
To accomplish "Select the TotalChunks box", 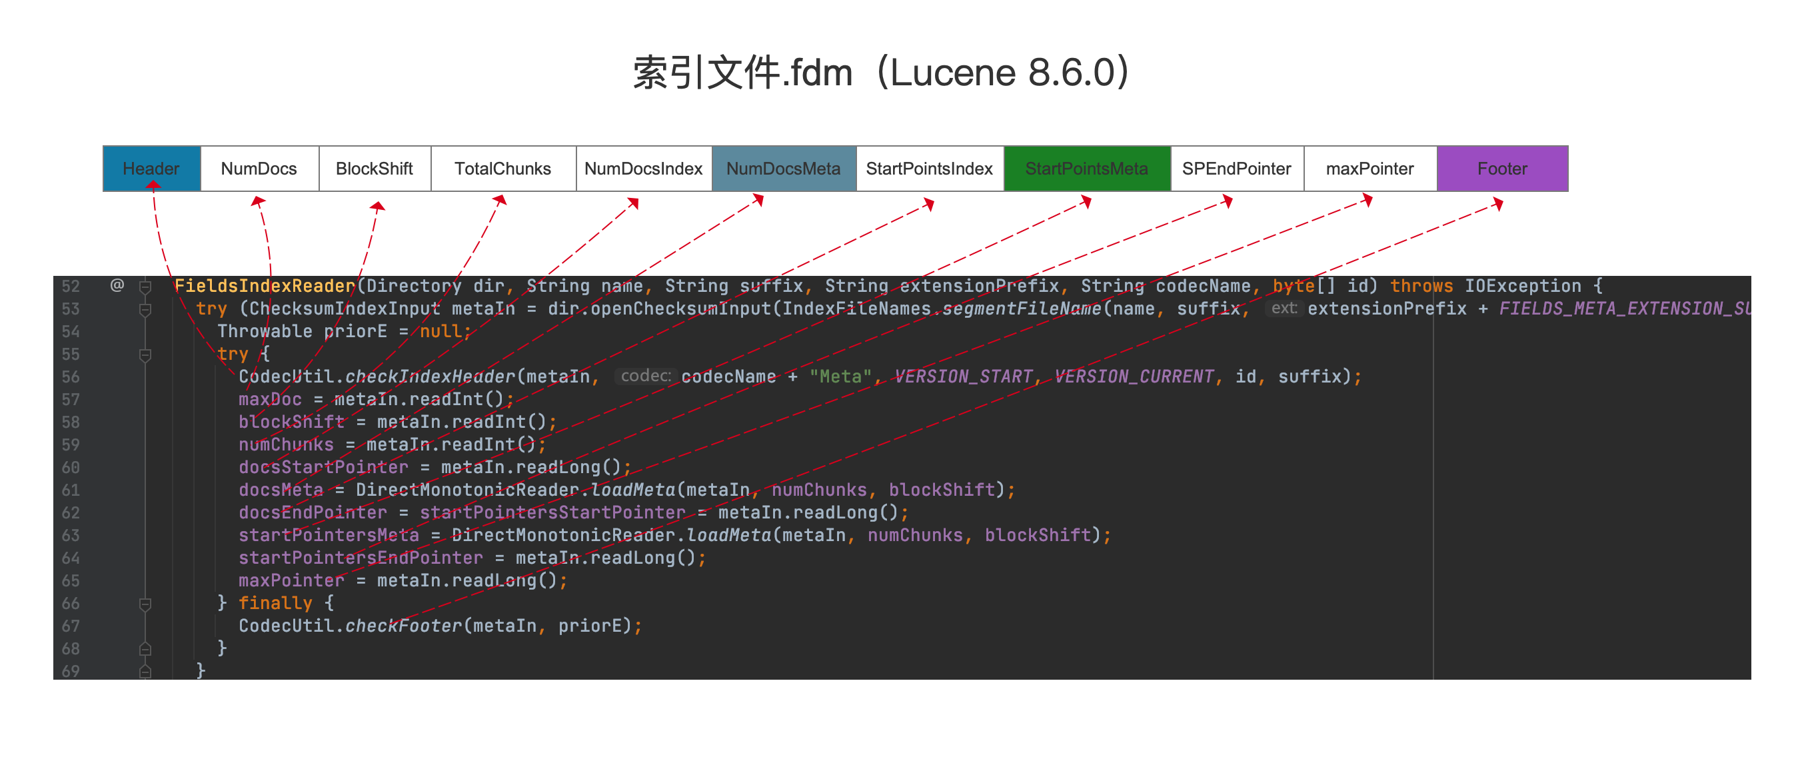I will tap(503, 169).
